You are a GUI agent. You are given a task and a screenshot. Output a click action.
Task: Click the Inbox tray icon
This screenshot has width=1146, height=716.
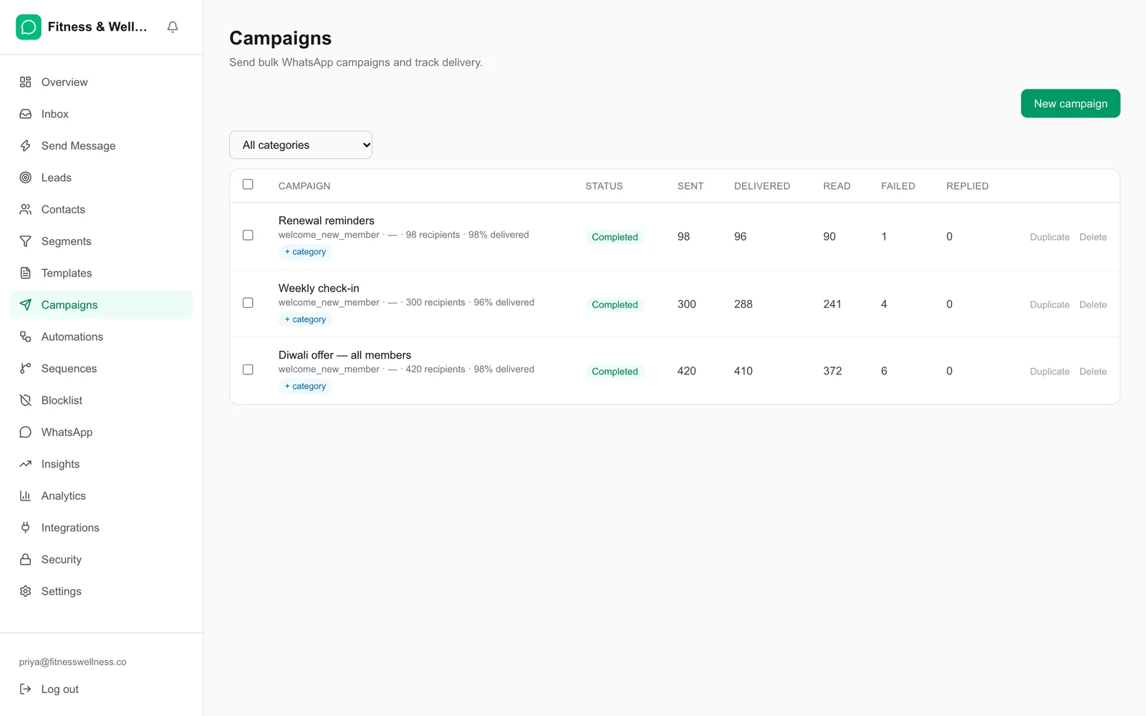26,114
